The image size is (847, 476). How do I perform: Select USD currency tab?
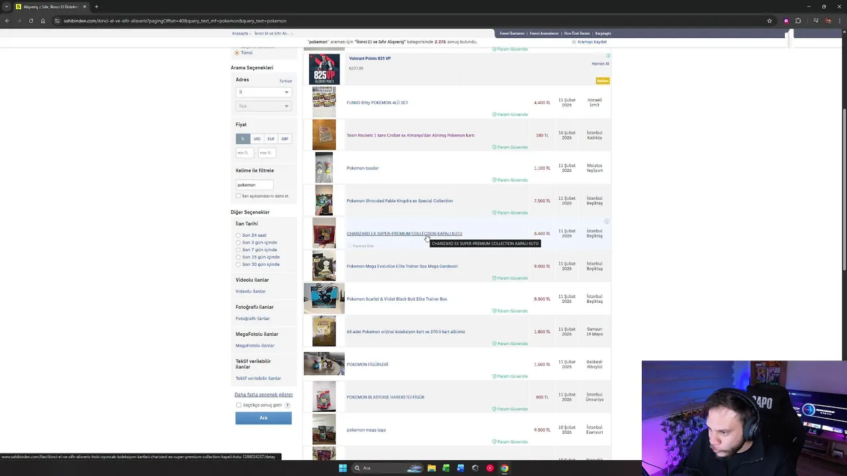[257, 139]
